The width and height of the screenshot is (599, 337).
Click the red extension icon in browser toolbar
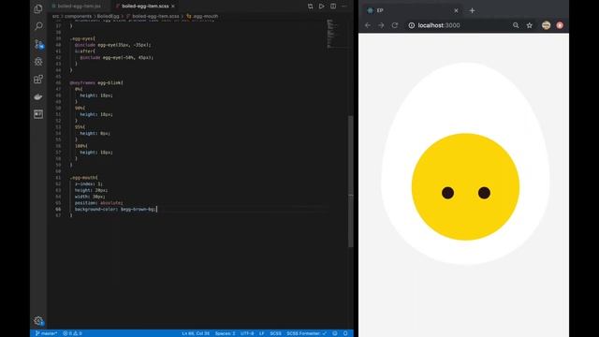560,25
